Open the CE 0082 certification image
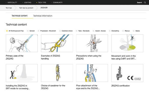 (127, 73)
